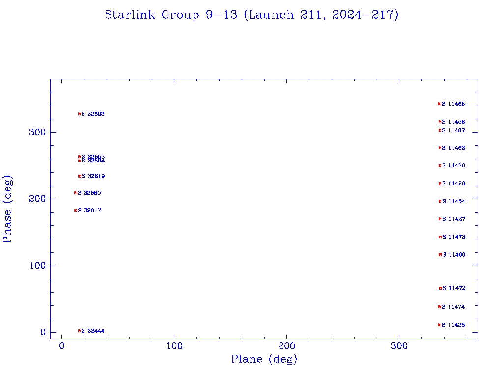This screenshot has width=503, height=377.
Task: Select the label S 11473
Action: tap(453, 237)
